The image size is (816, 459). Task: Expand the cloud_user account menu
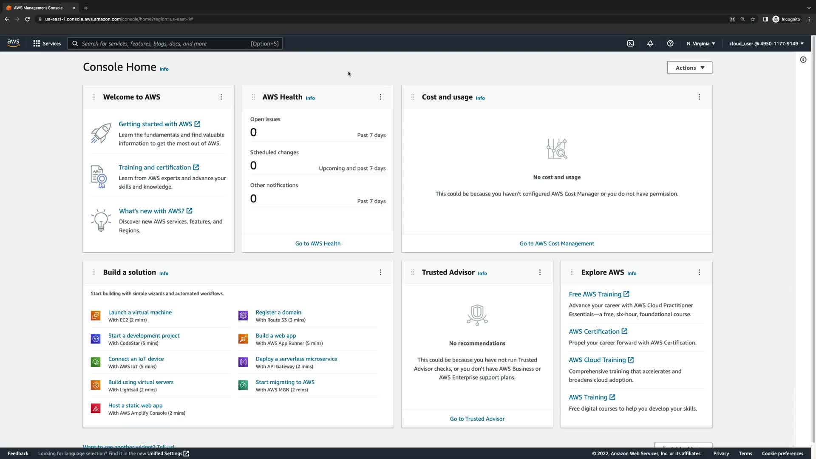point(766,43)
